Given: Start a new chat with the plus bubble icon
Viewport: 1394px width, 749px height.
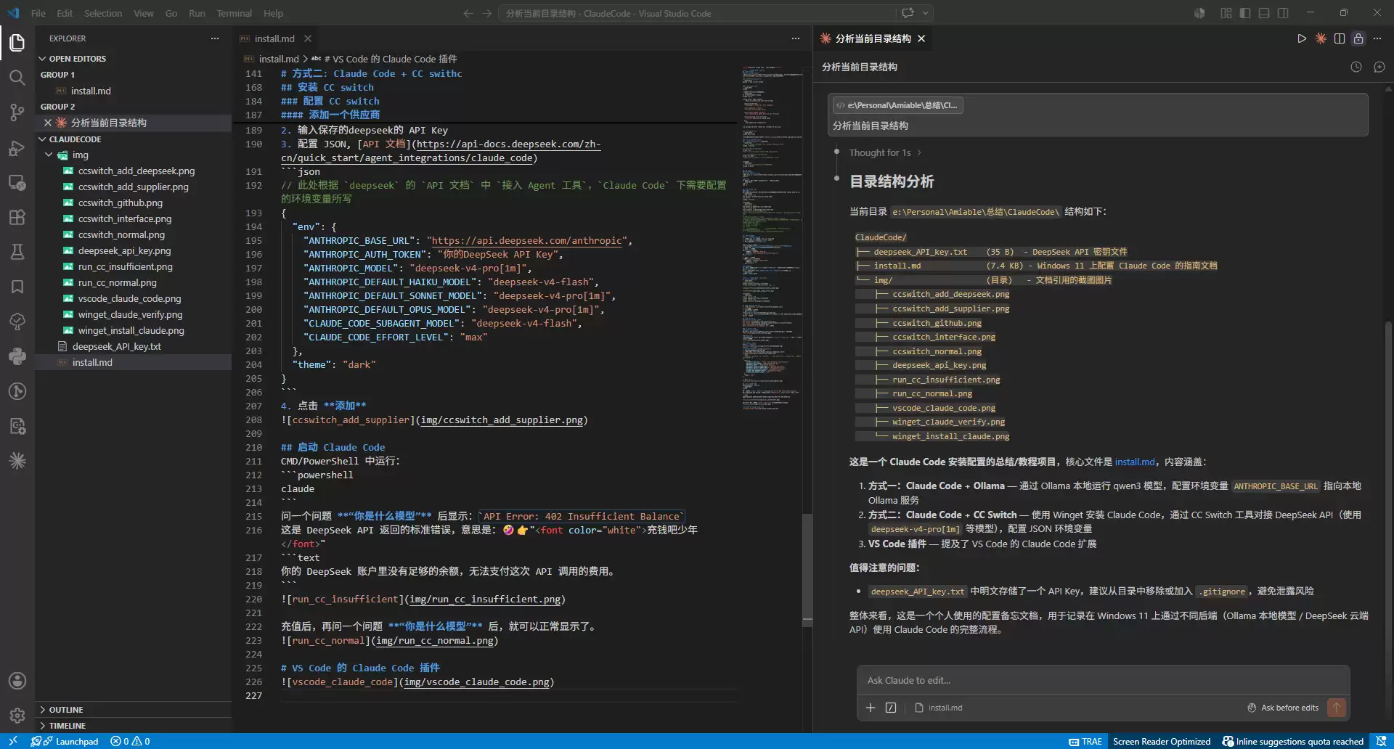Looking at the screenshot, I should coord(1379,67).
